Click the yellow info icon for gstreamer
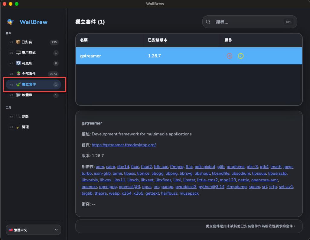This screenshot has width=310, height=240. pos(241,56)
